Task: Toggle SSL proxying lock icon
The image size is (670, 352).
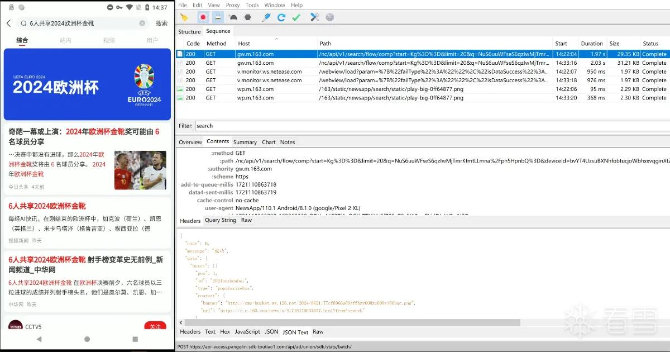Action: (218, 17)
